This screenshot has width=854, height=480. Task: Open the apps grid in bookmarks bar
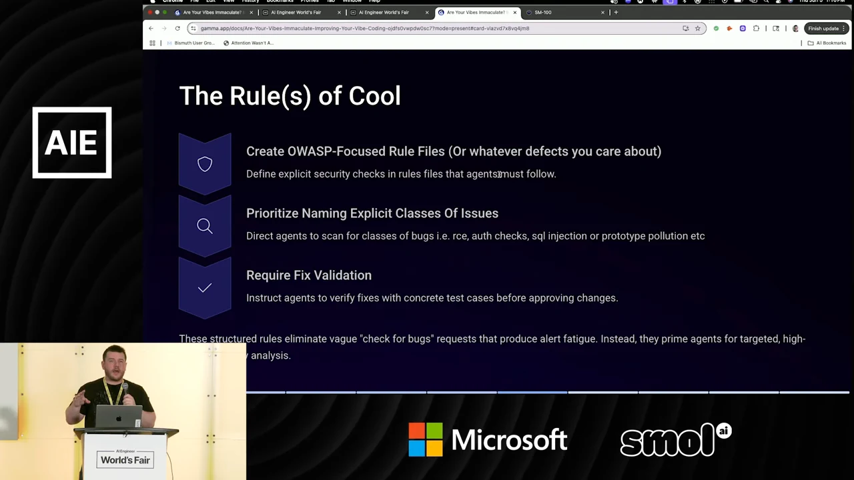(152, 43)
